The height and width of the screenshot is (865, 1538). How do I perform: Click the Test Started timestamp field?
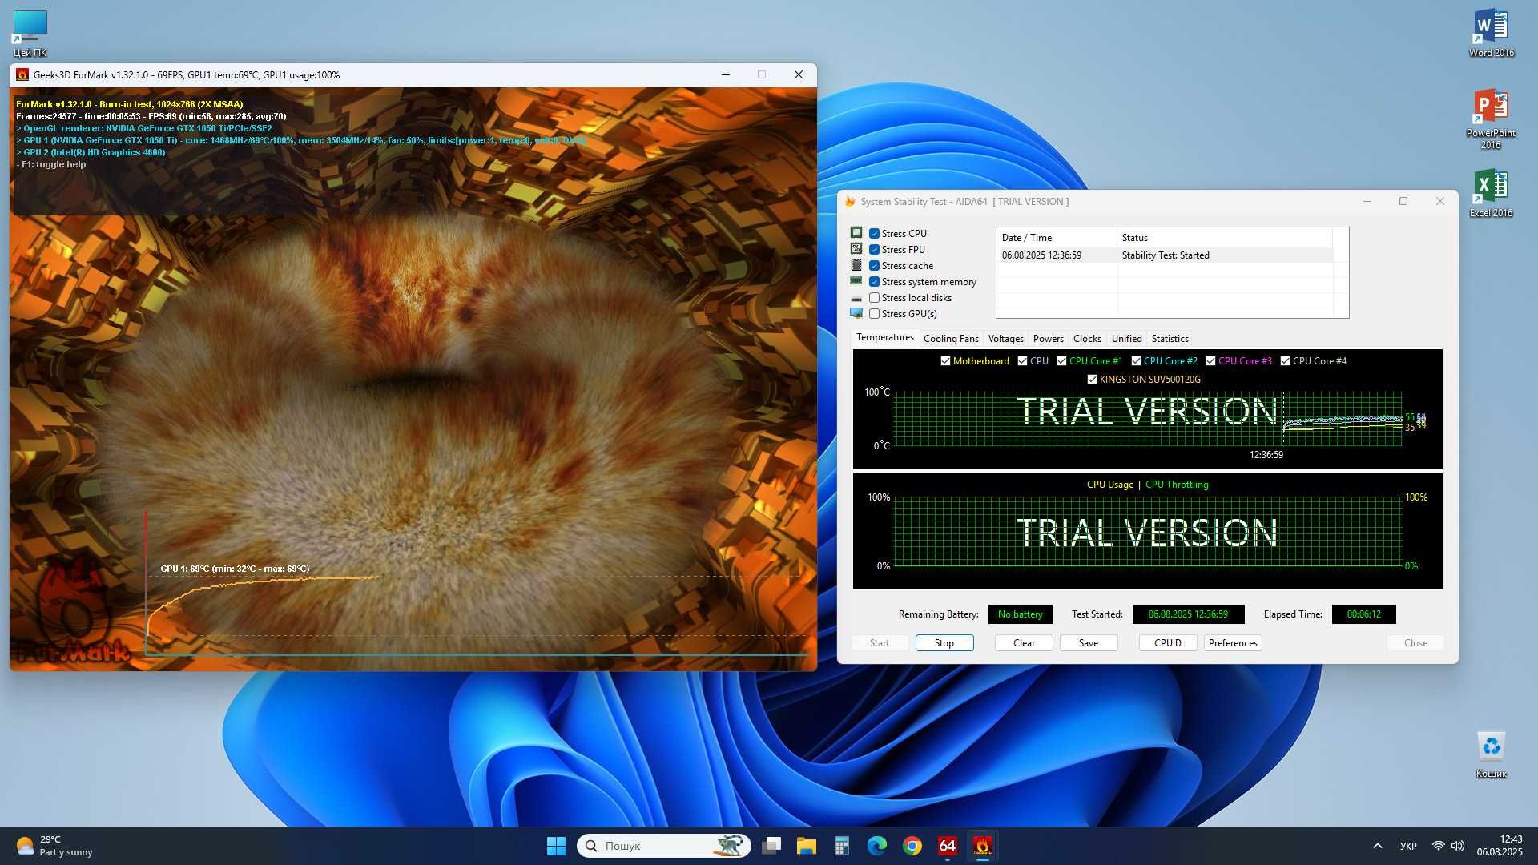[1188, 614]
